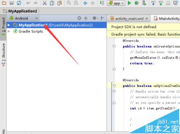180x134 pixels.
Task: Toggle the 7: Structure side tab
Action: point(3,55)
